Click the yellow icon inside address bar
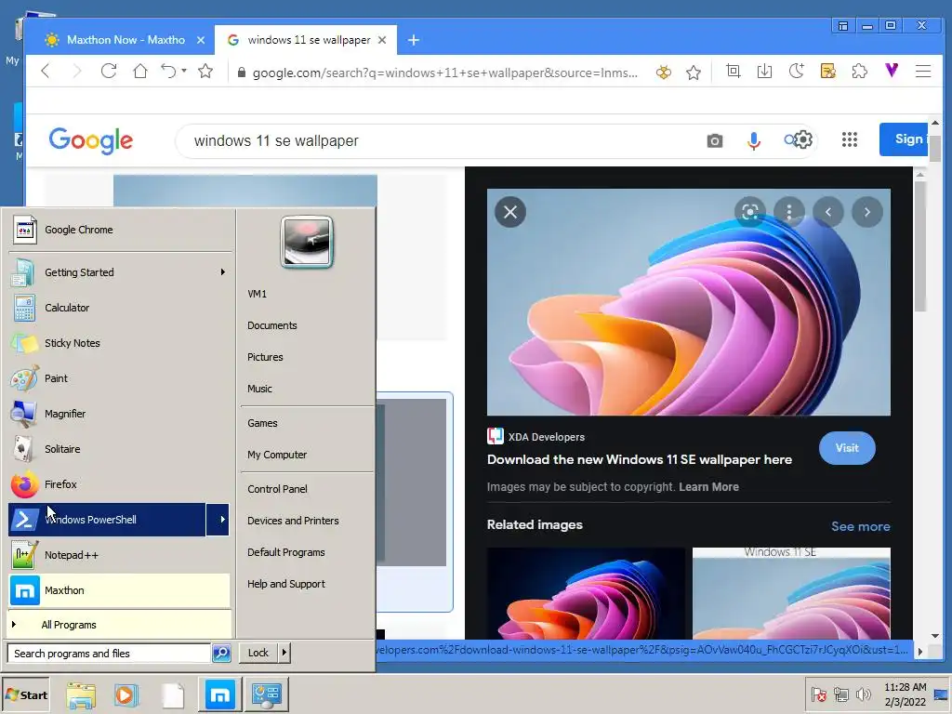This screenshot has width=952, height=714. tap(664, 73)
